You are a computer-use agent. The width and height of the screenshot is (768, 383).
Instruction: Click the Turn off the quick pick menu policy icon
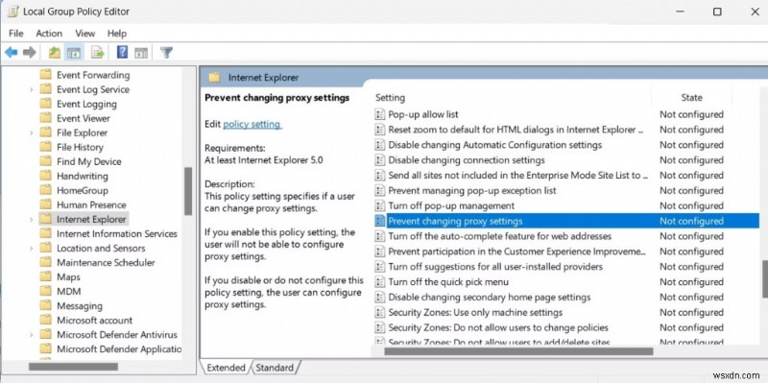[x=379, y=282]
